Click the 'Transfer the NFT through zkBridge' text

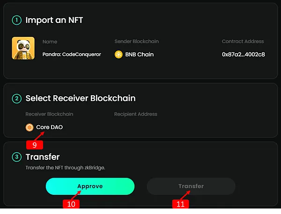pyautogui.click(x=65, y=167)
